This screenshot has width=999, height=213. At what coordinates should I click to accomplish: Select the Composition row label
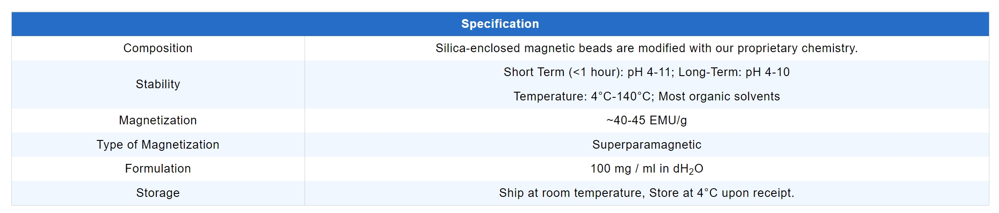click(x=158, y=48)
